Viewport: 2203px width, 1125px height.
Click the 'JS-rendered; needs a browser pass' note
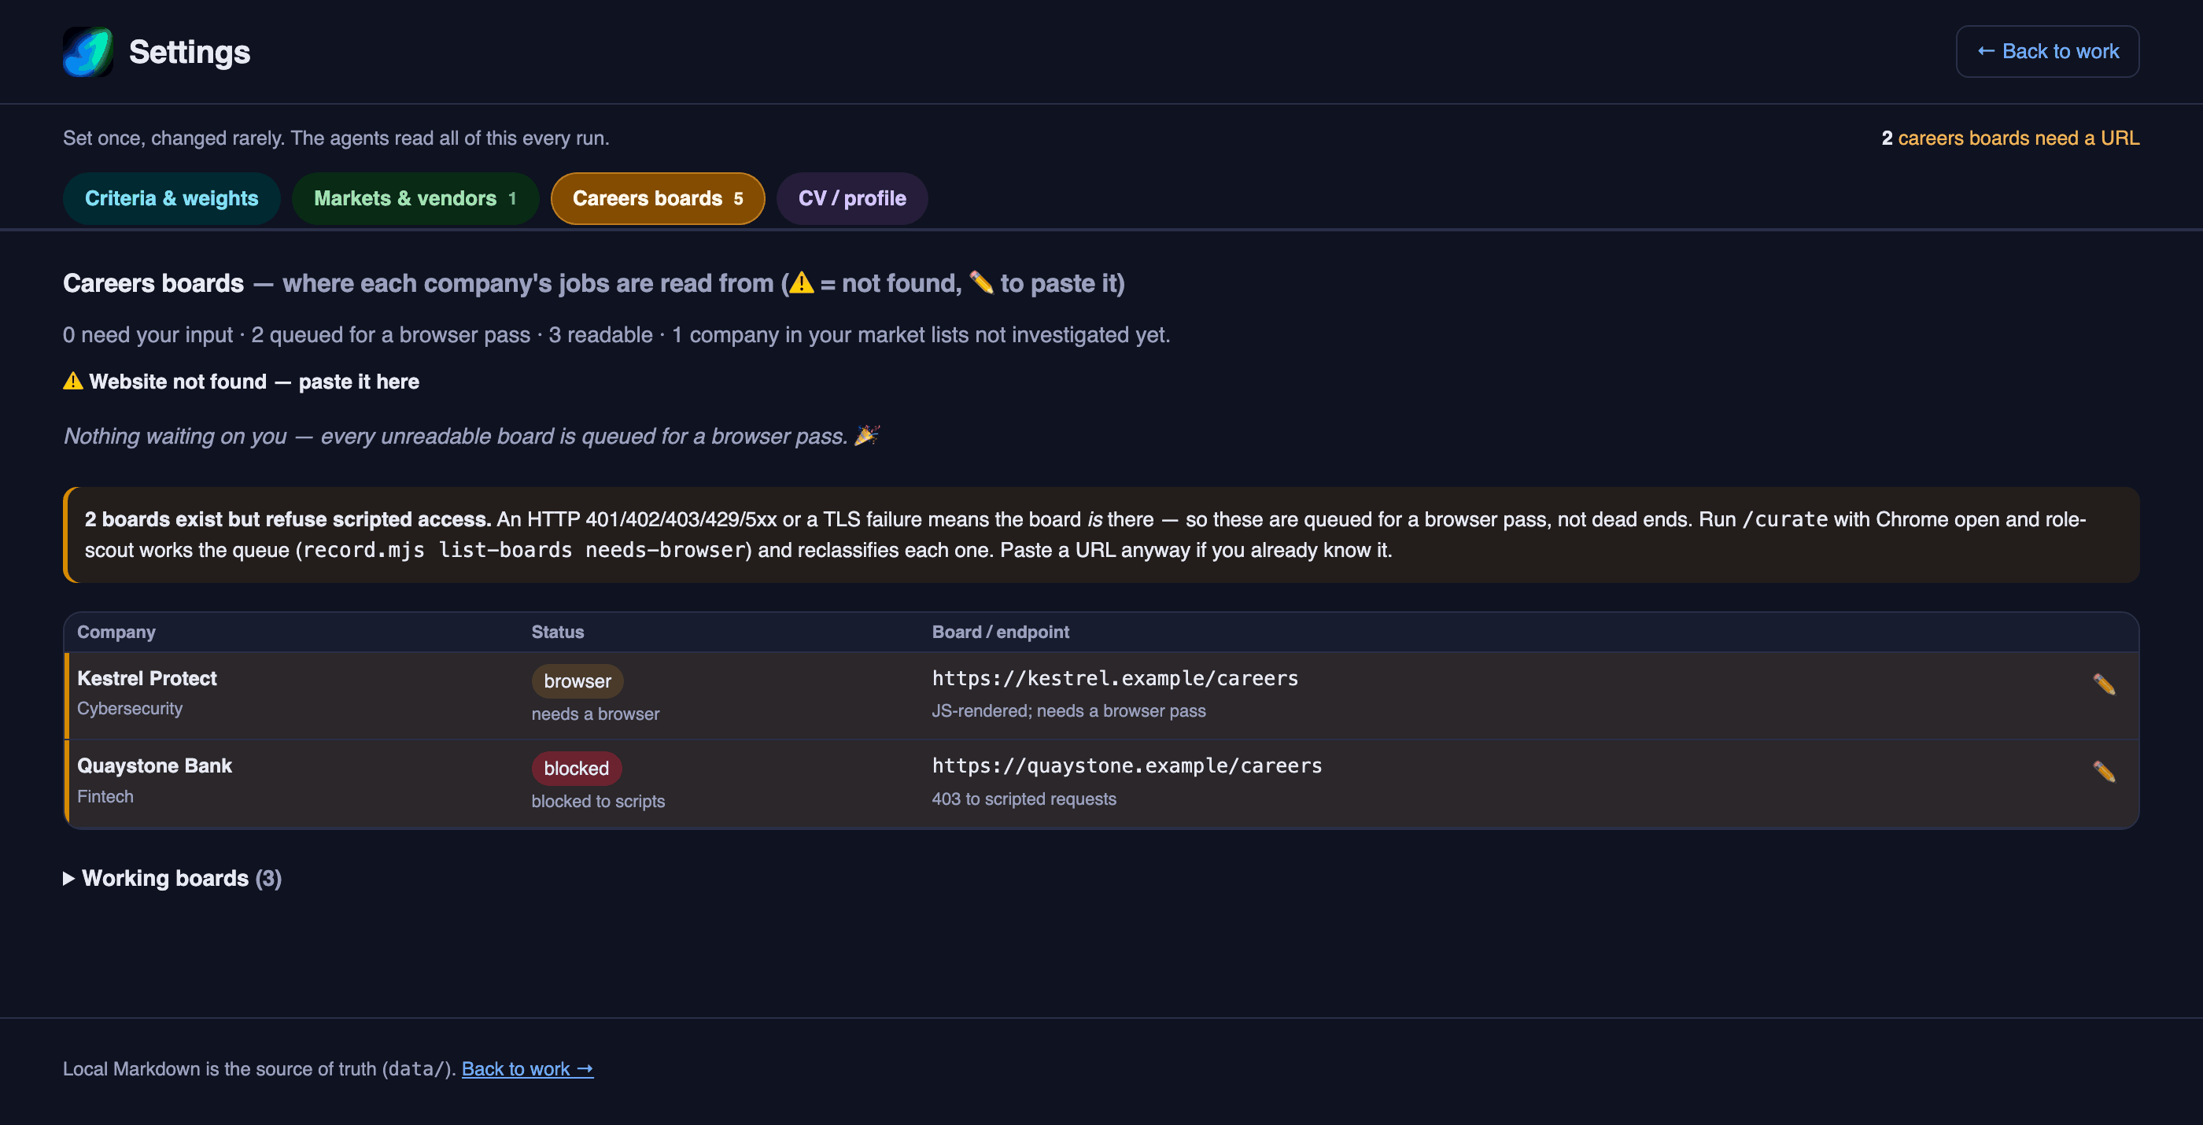(x=1069, y=710)
